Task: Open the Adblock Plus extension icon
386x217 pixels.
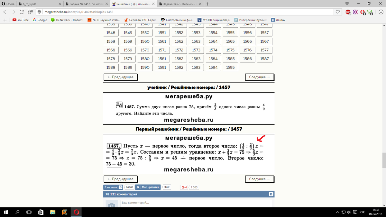Action: tap(348, 12)
